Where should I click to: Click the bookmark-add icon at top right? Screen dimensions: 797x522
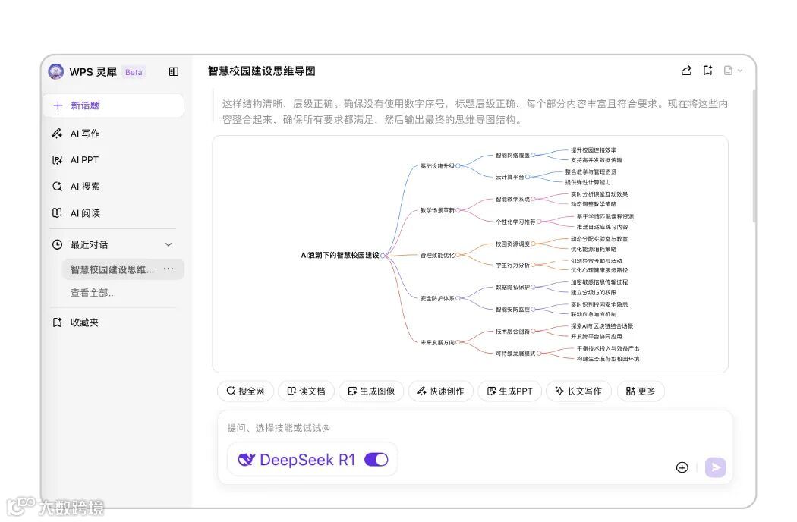pos(707,71)
